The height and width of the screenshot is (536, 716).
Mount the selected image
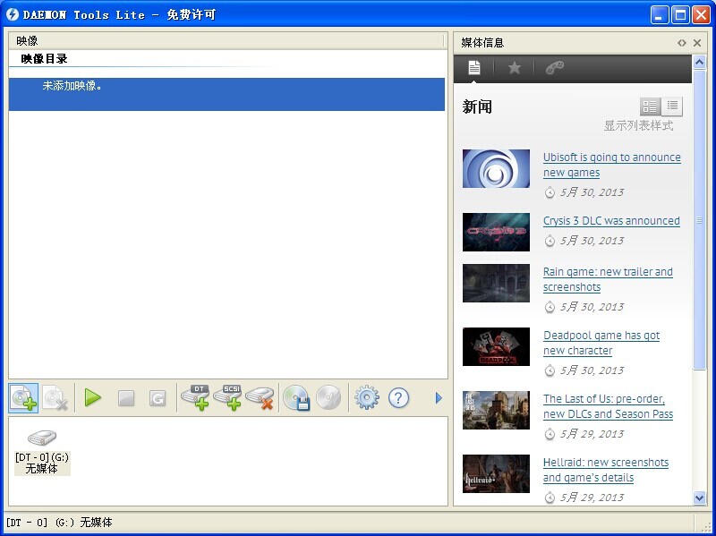click(93, 398)
